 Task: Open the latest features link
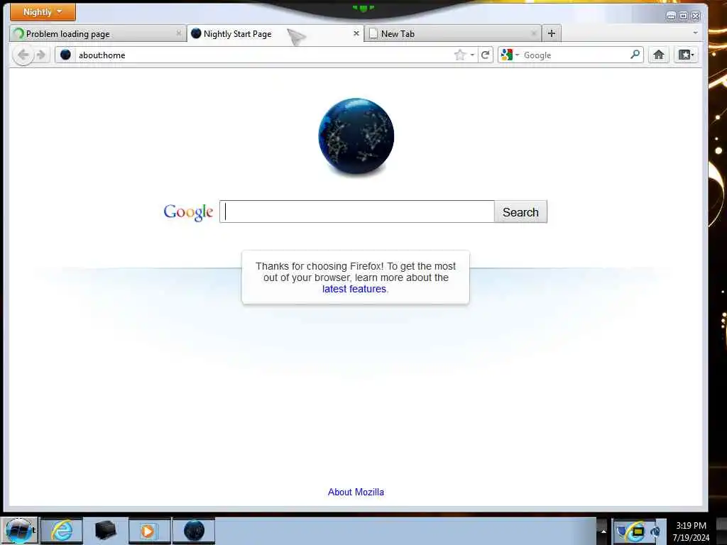tap(354, 290)
